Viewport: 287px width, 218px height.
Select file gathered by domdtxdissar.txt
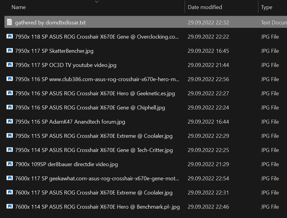(x=50, y=23)
